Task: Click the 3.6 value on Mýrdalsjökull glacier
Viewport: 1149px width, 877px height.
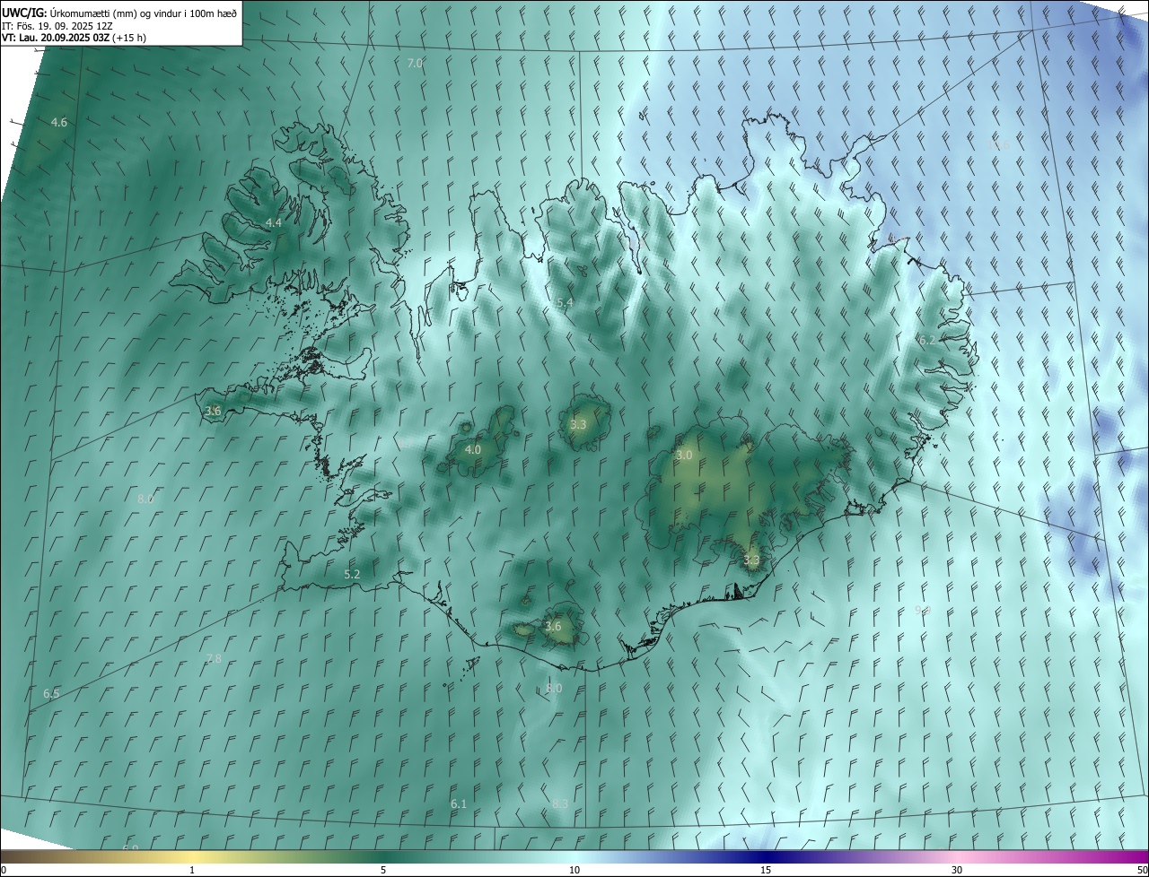Action: pyautogui.click(x=553, y=626)
